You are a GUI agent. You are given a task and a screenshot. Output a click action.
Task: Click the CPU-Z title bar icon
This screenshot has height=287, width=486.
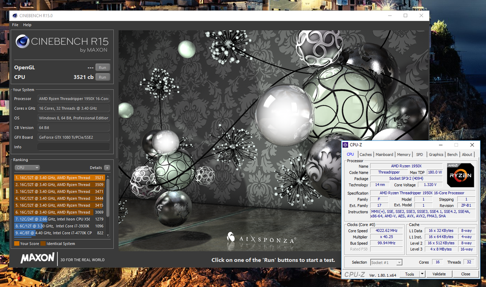coord(345,145)
